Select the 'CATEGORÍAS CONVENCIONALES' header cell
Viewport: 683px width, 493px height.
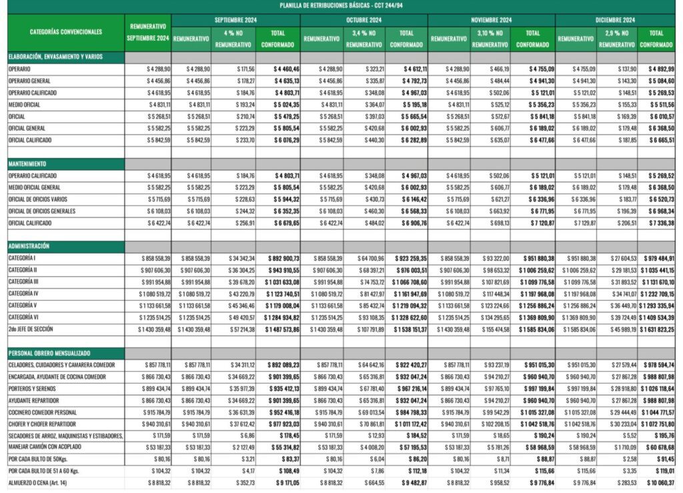pos(66,32)
